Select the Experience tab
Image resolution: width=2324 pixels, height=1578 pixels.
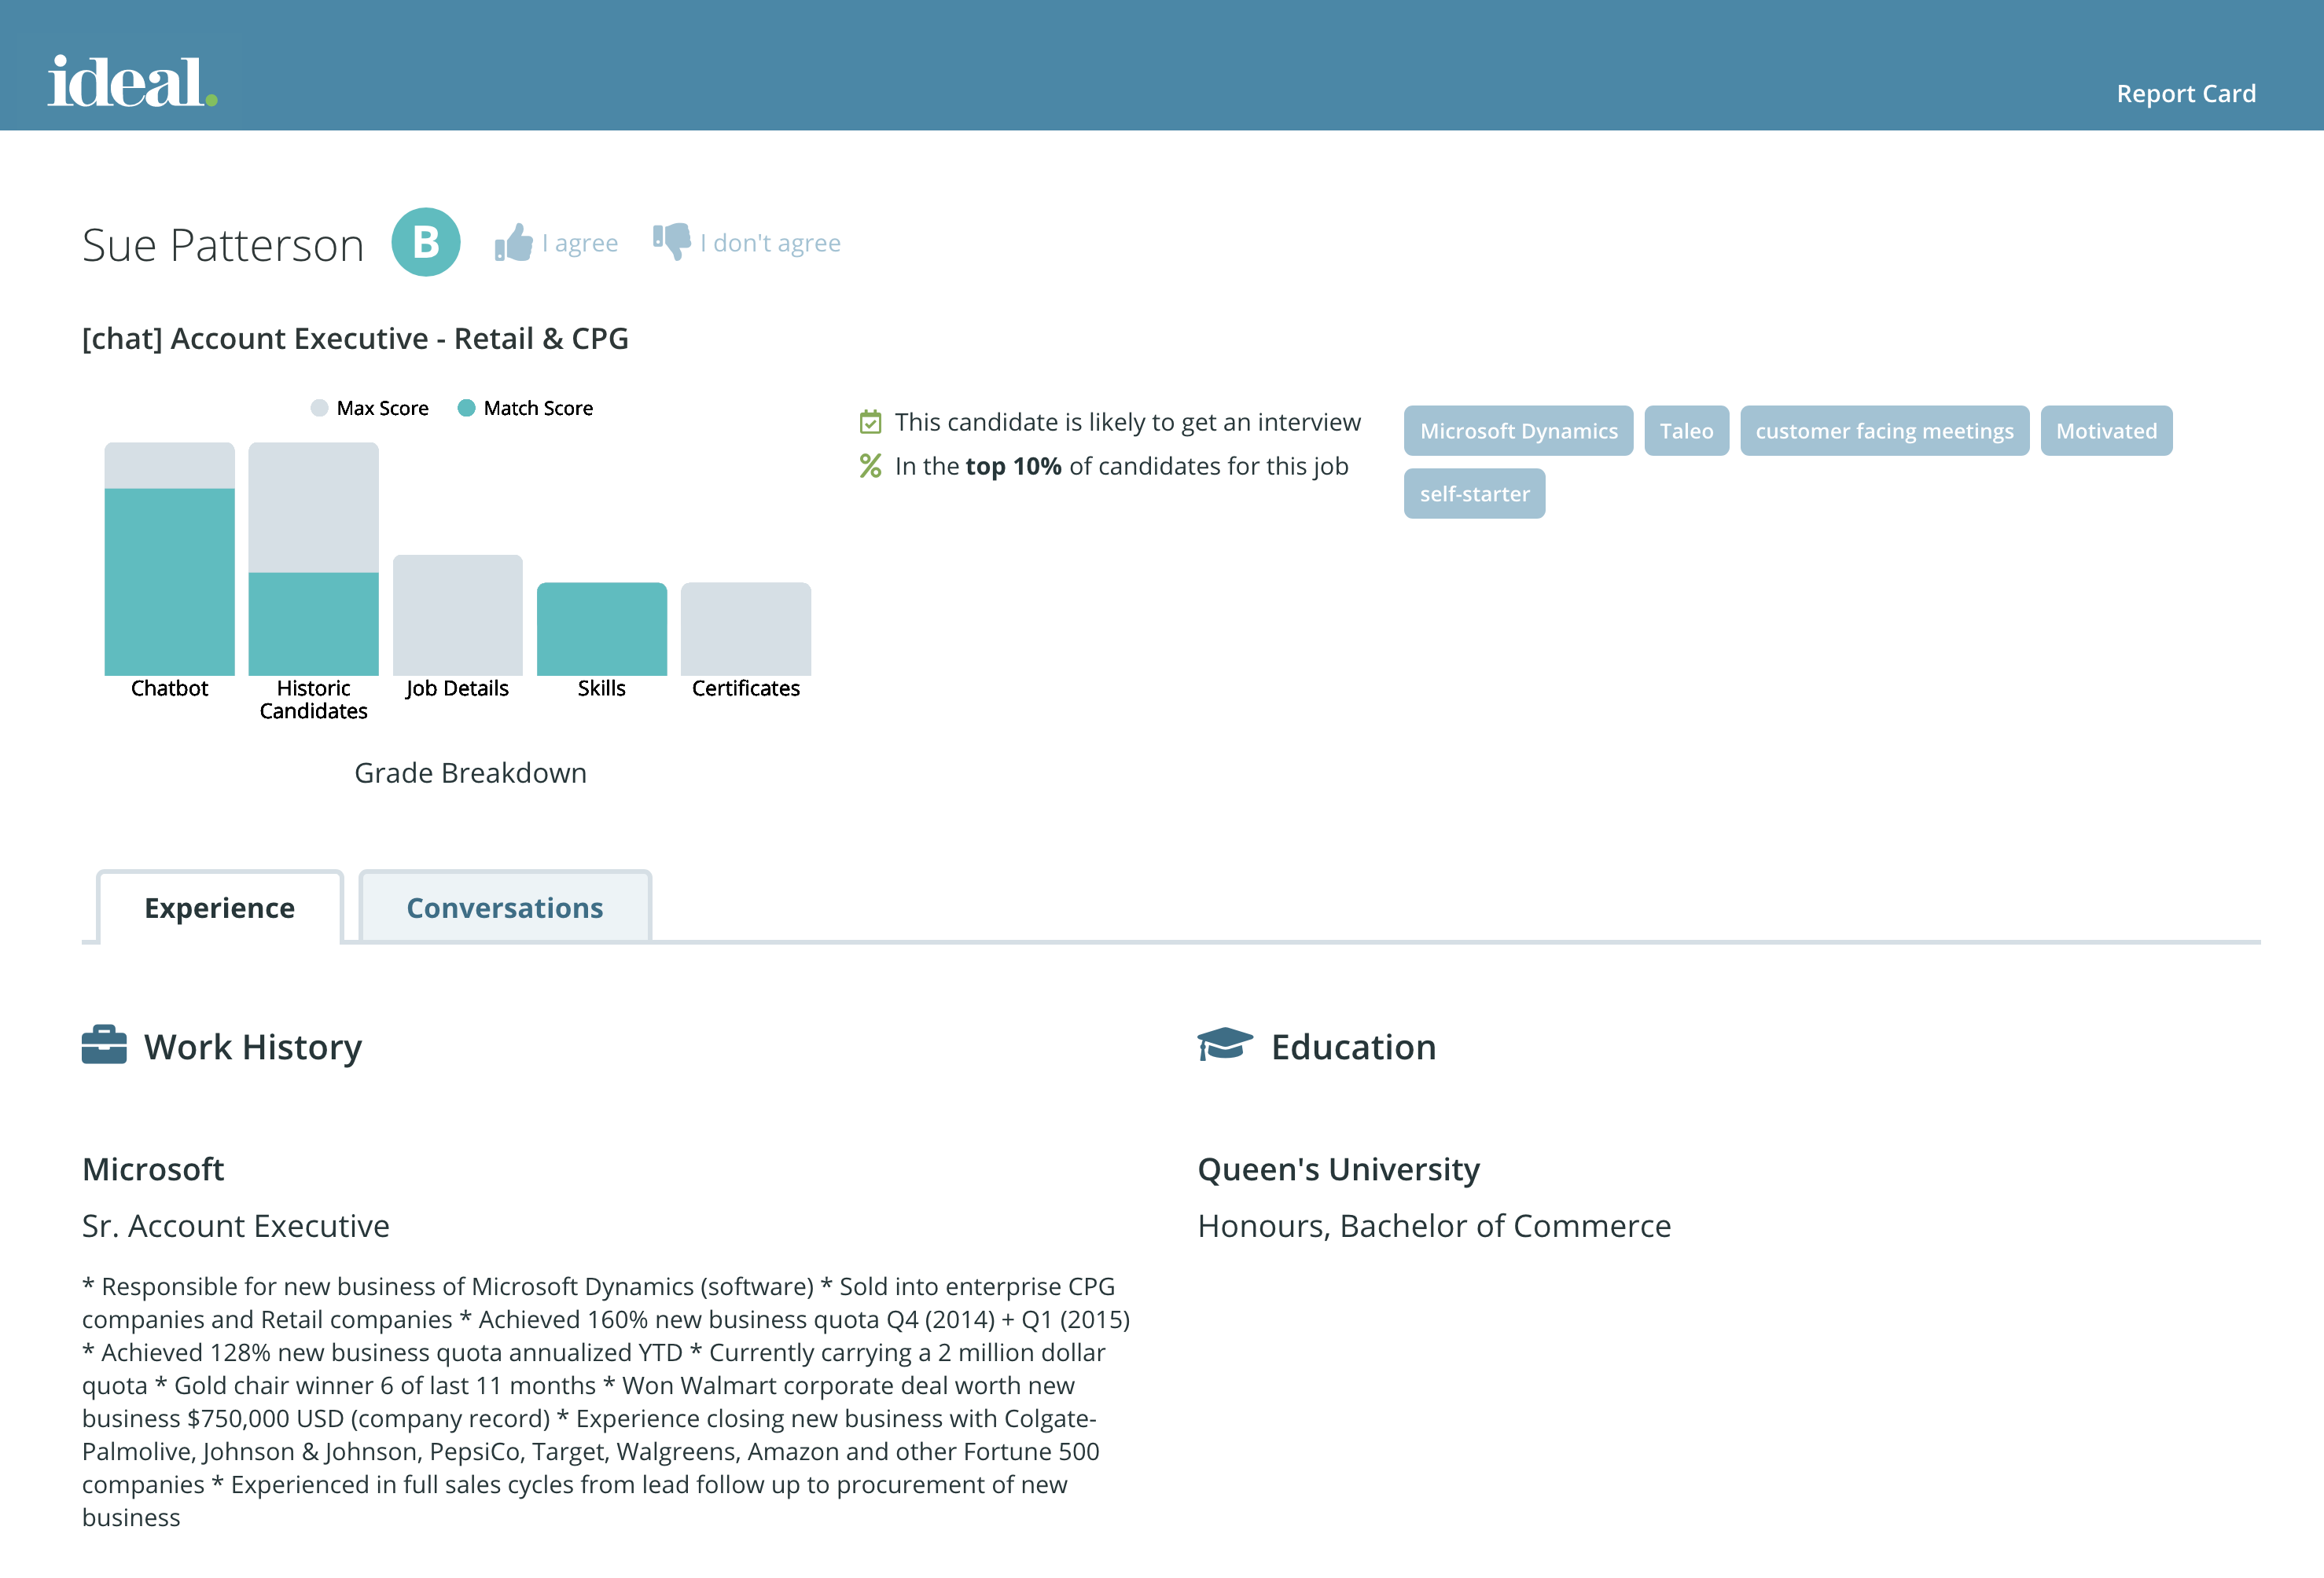[220, 908]
